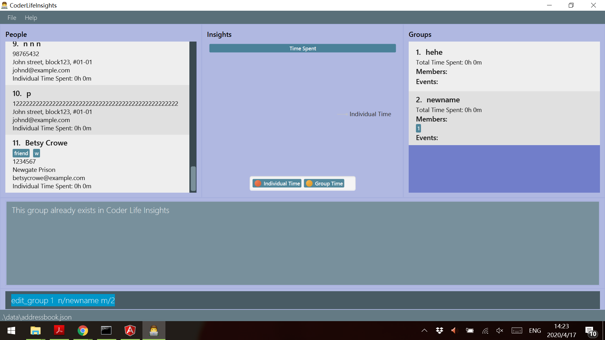Launch Adobe Acrobat from the taskbar
This screenshot has height=340, width=605.
pyautogui.click(x=59, y=331)
